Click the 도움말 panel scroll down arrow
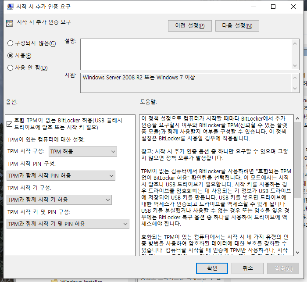 (x=298, y=253)
